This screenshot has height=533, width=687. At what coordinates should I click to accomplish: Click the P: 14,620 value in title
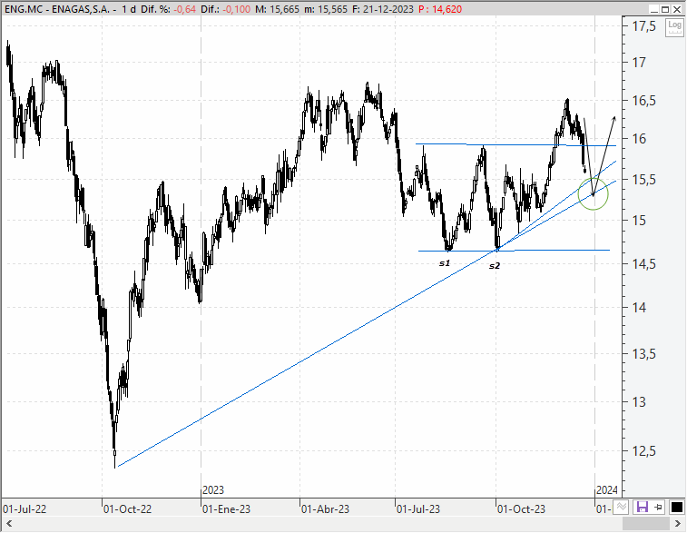(440, 9)
